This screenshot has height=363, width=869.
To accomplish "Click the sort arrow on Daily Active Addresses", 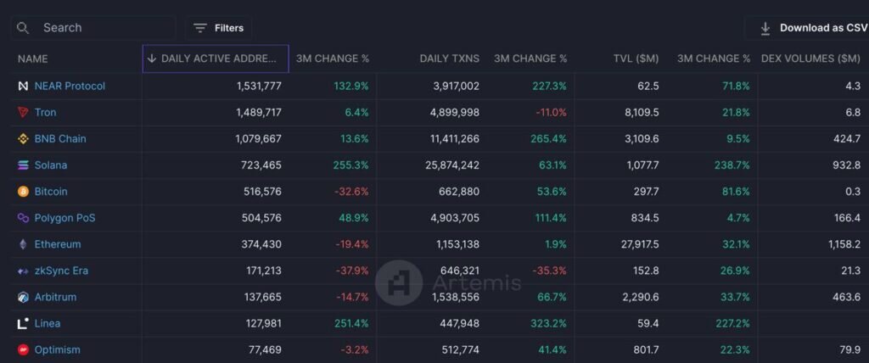I will (x=152, y=59).
